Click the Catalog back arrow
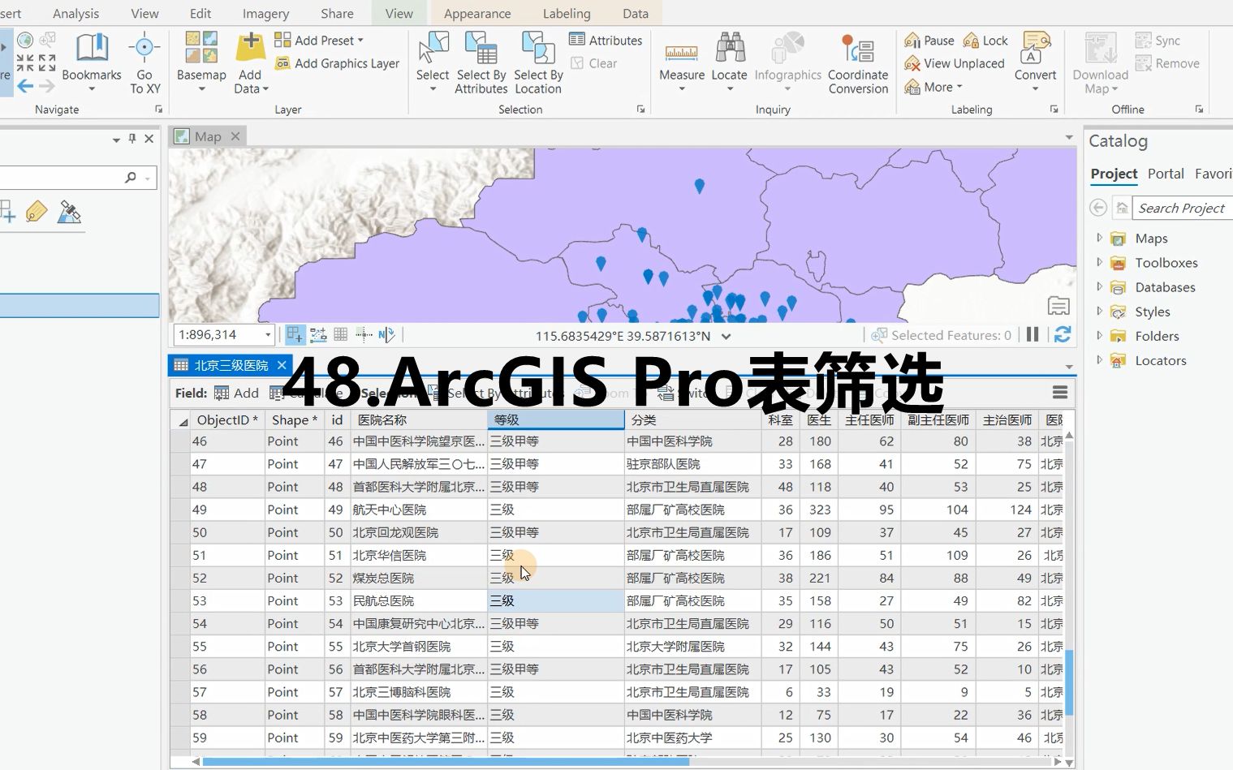 coord(1098,208)
